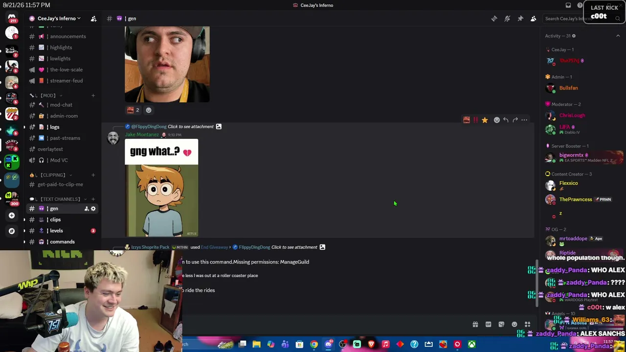The width and height of the screenshot is (626, 352).
Task: Collapse the TEXT CHANNELS category
Action: 58,199
